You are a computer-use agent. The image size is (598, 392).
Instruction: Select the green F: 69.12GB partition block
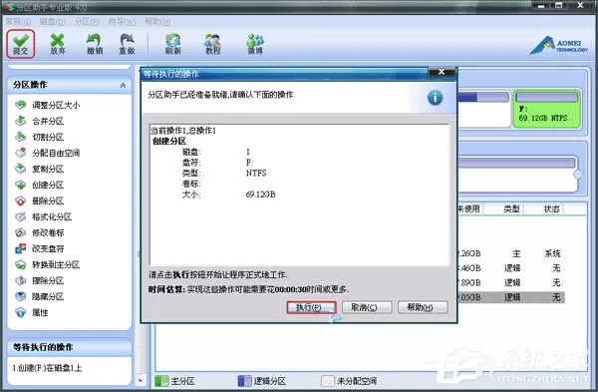click(x=547, y=109)
